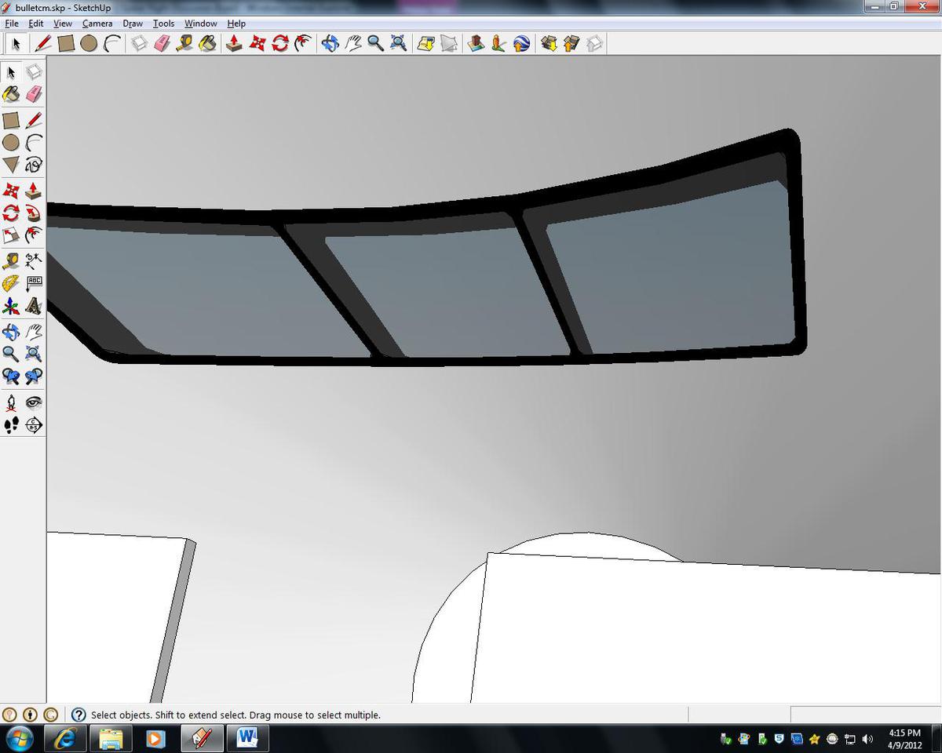
Task: Activate the Freehand drawing tool
Action: [34, 165]
